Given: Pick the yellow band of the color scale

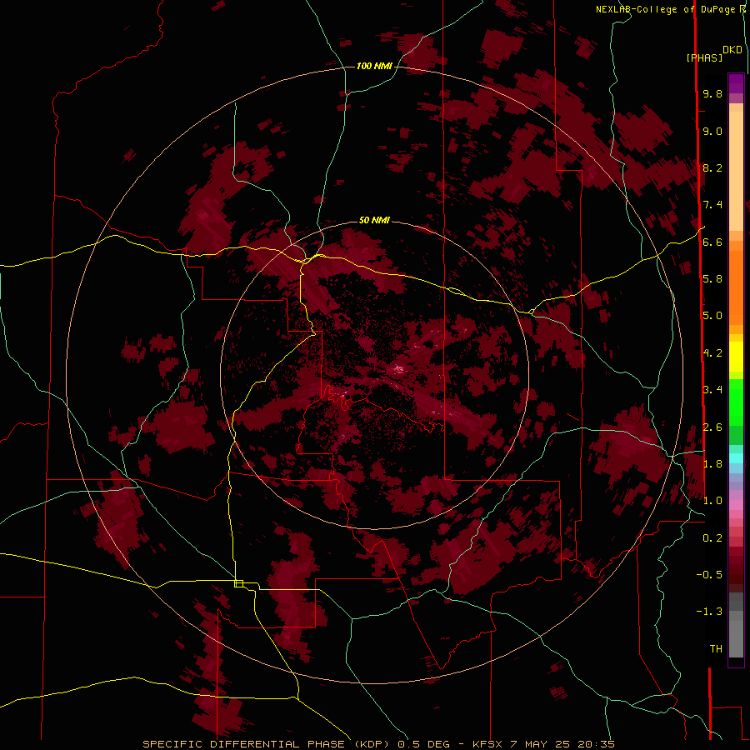Looking at the screenshot, I should click(x=736, y=357).
